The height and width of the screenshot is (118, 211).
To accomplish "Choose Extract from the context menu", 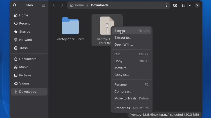I will tap(131, 31).
